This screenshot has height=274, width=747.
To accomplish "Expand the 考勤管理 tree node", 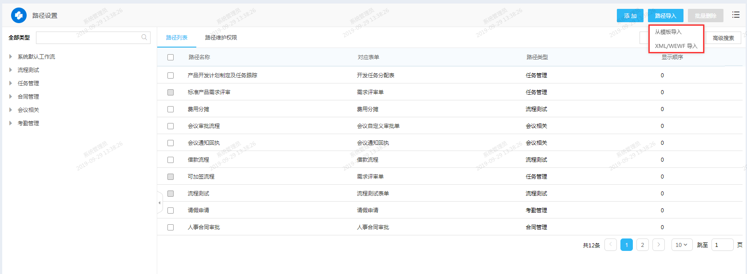I will 11,123.
